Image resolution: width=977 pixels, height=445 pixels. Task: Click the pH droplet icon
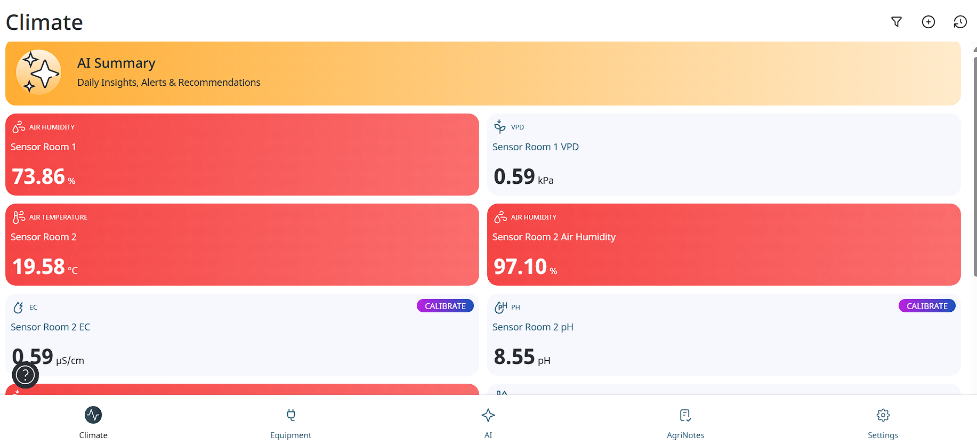(x=500, y=307)
